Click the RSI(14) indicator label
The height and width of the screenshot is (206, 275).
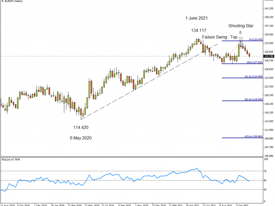click(x=11, y=160)
